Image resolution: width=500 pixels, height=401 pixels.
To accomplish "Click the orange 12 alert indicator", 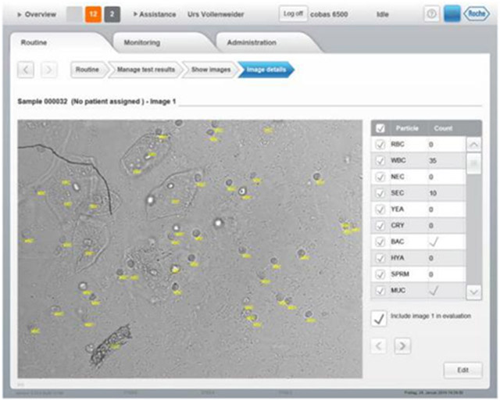I will pos(93,14).
